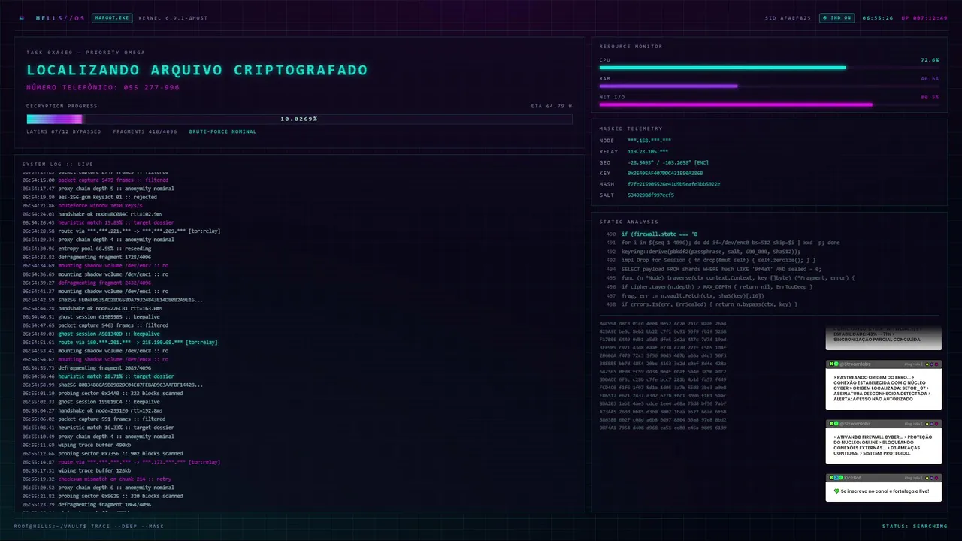Click the CPU 72.6% value
Viewport: 962px width, 541px height.
[x=930, y=59]
